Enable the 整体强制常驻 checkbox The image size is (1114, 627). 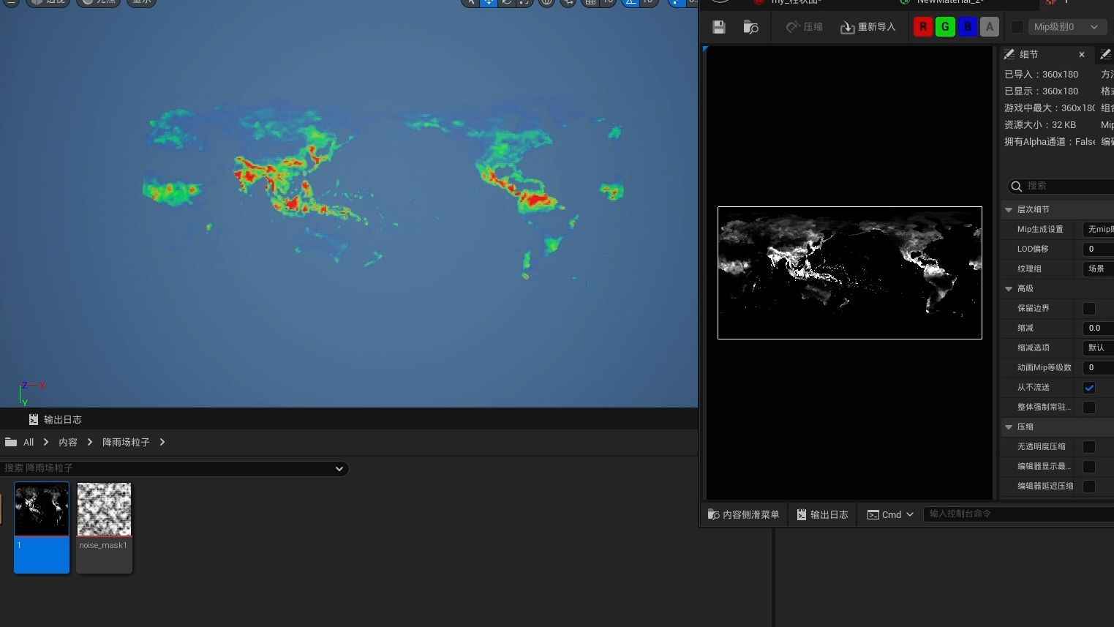[1089, 408]
